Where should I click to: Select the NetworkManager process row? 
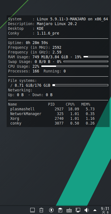(52, 114)
